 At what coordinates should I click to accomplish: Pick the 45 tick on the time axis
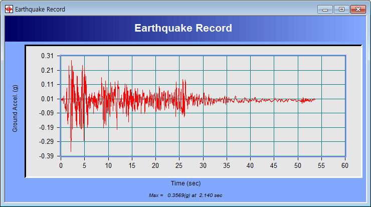(x=274, y=165)
